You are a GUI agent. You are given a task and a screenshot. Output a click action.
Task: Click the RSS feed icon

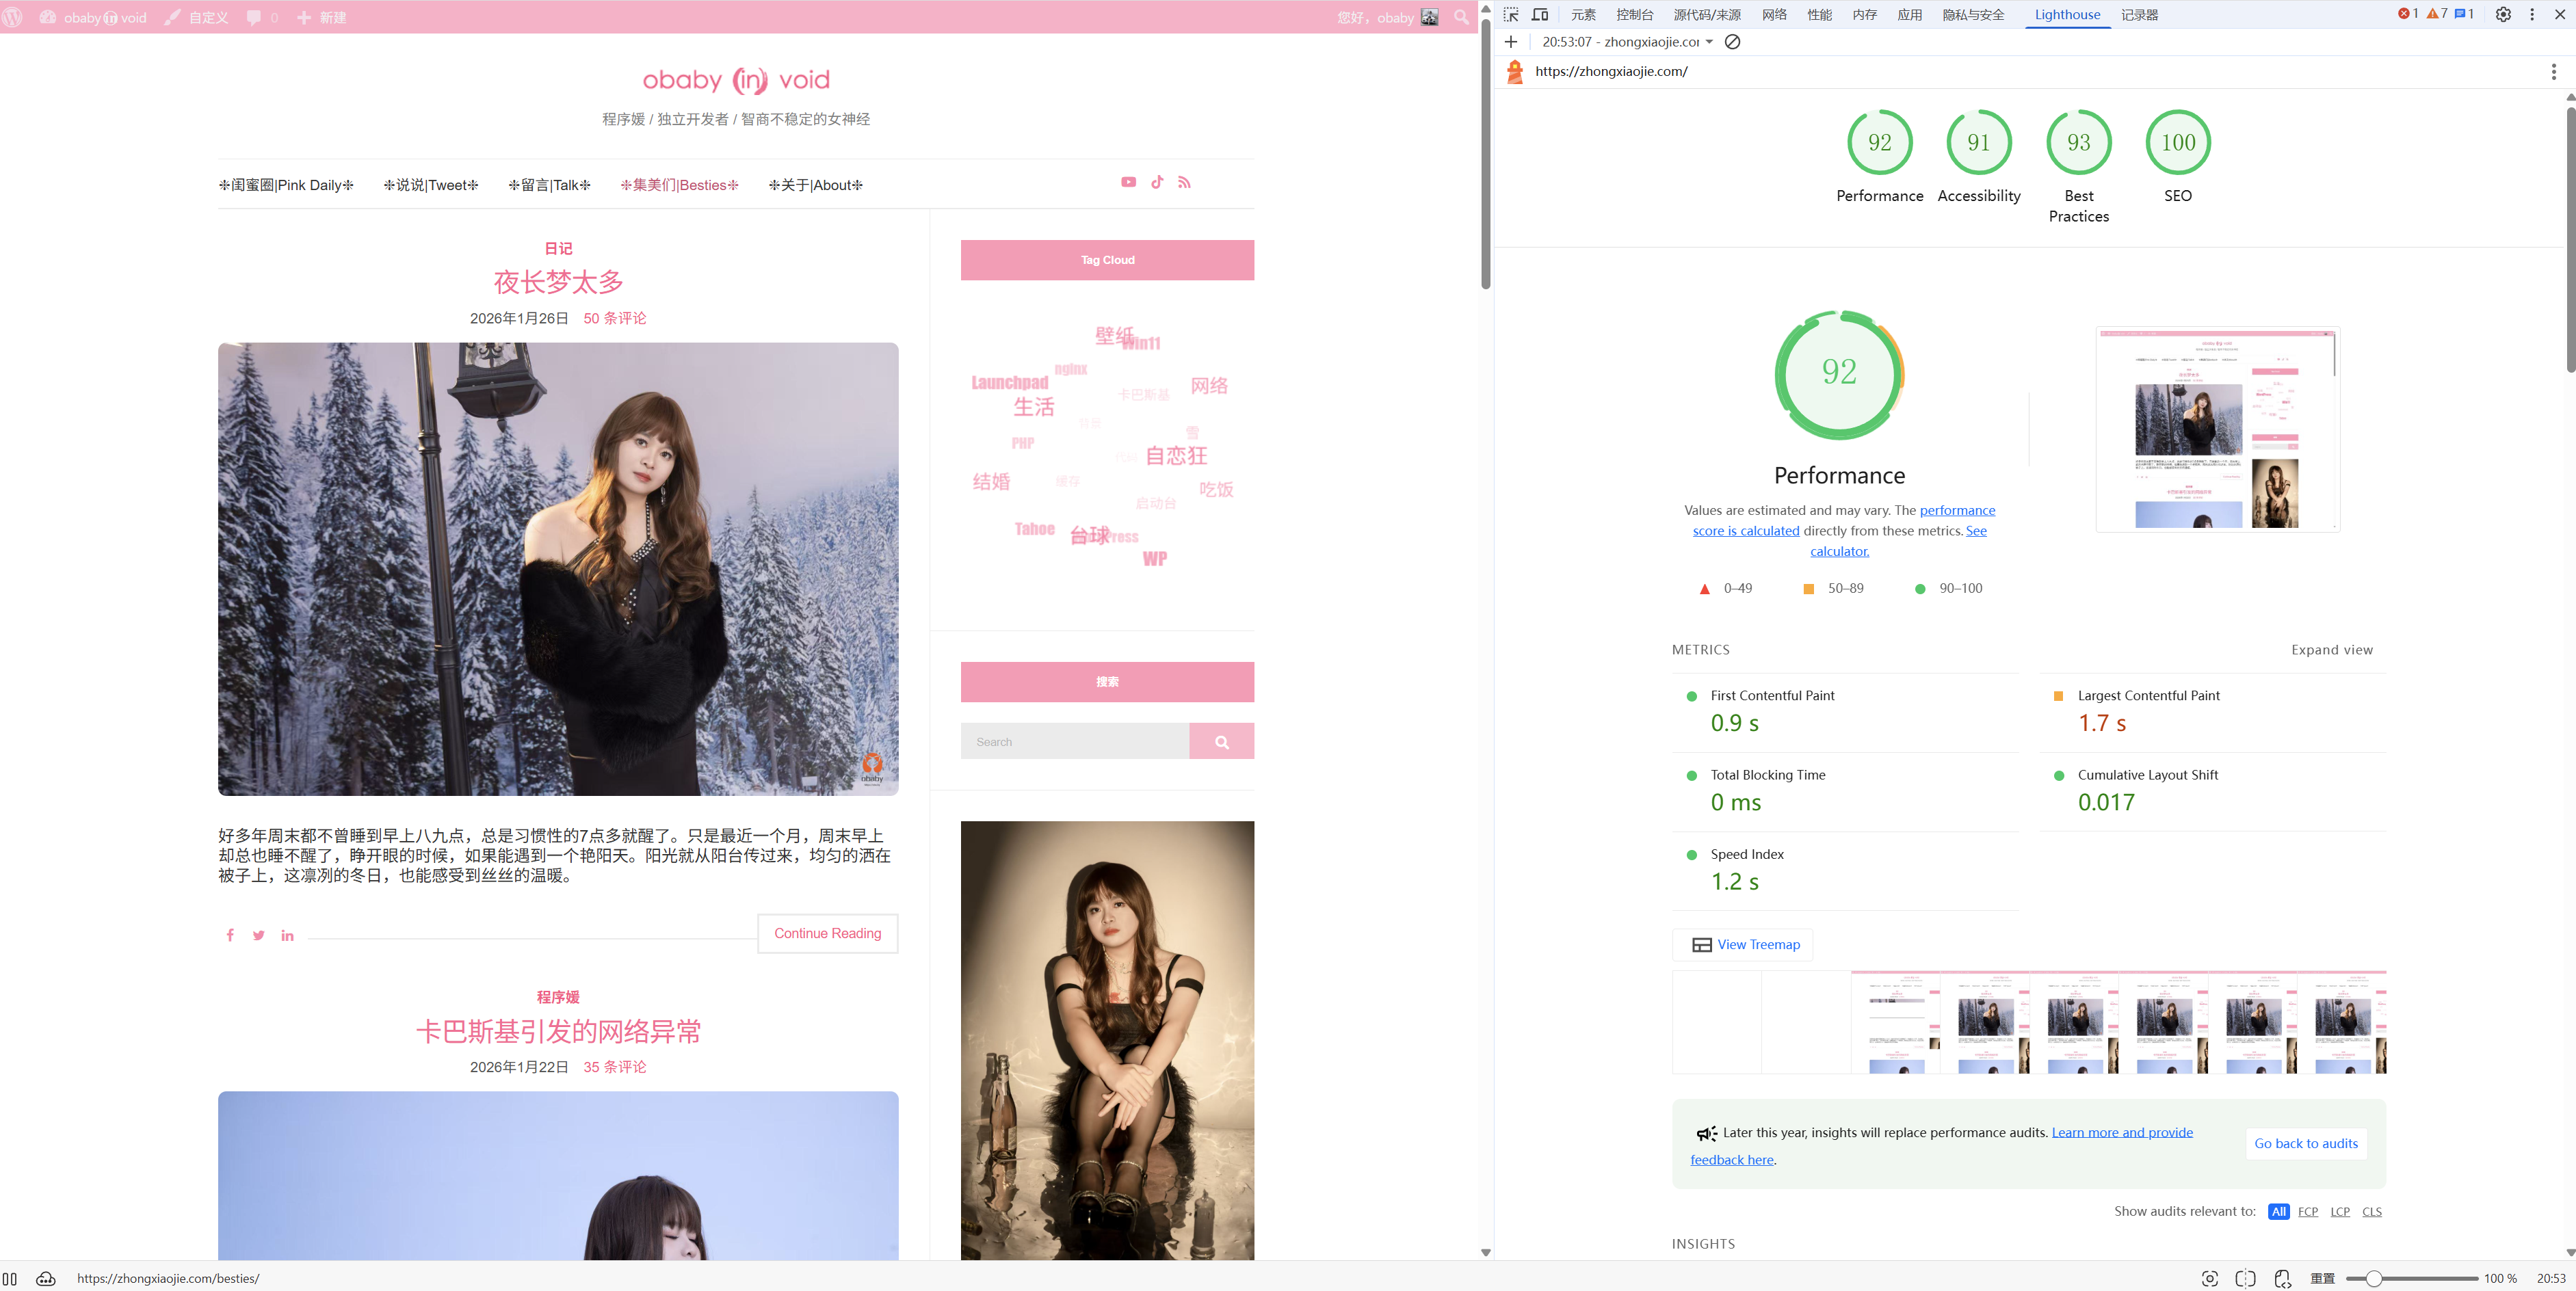1184,182
